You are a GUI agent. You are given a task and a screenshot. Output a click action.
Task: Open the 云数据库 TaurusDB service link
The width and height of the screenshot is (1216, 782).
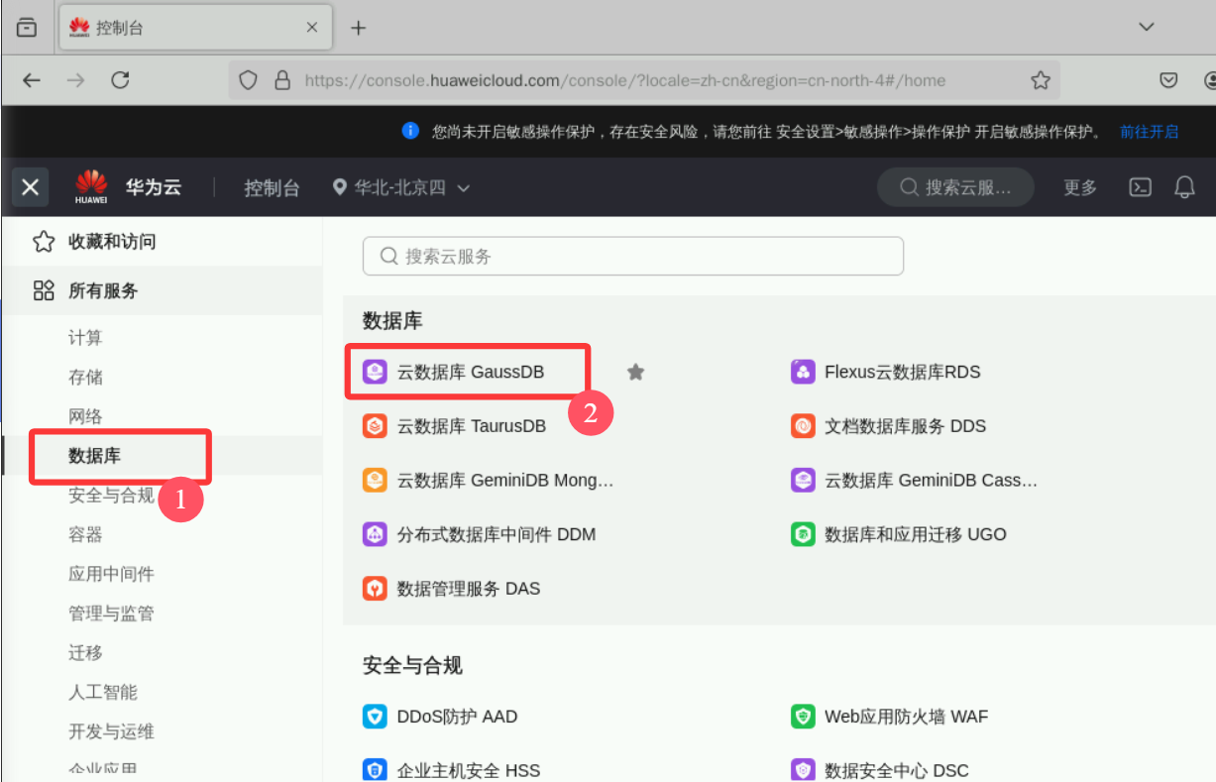[472, 426]
